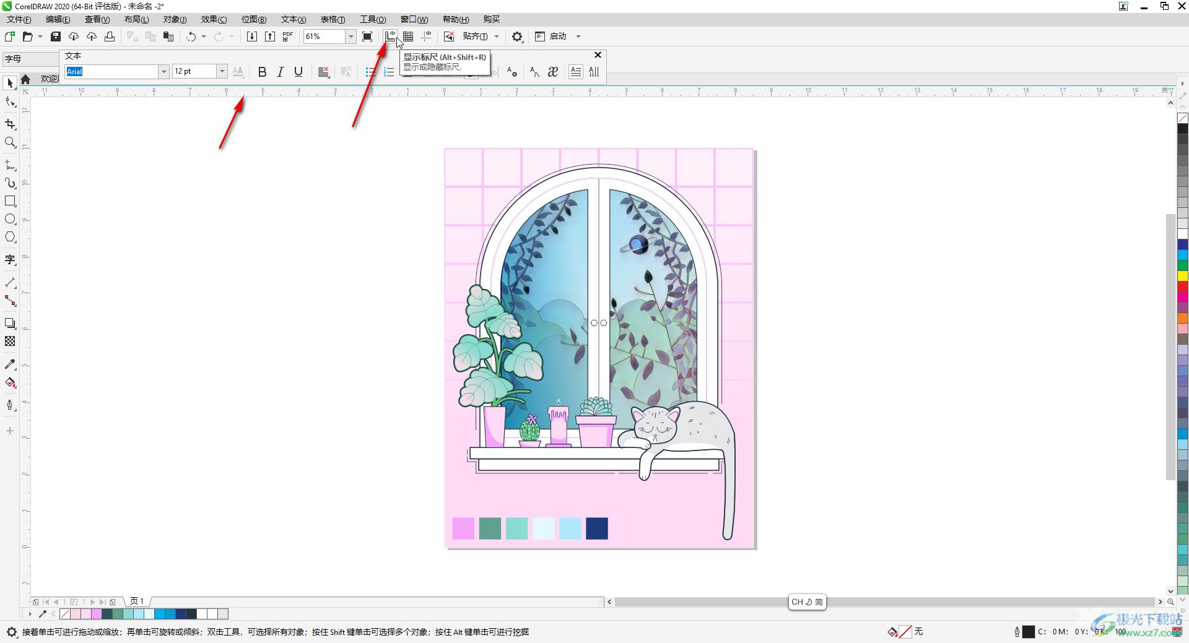Paste from clipboard icon
This screenshot has height=643, width=1189.
pos(168,37)
